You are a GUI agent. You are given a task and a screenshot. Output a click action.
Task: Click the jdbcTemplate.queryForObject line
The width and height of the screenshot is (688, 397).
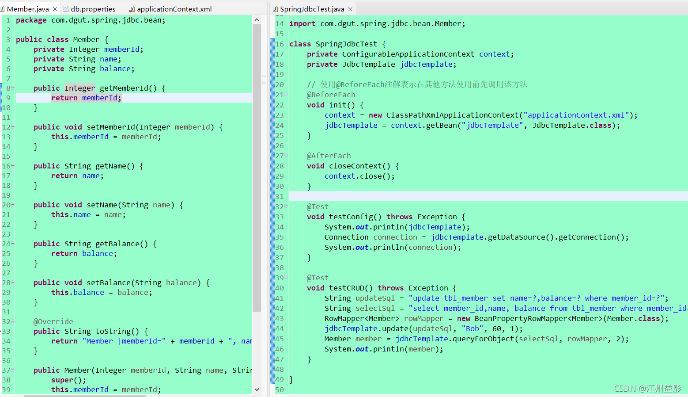[x=476, y=339]
